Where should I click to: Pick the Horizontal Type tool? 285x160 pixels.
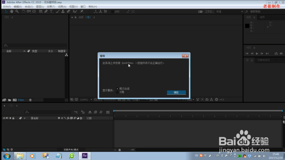[51, 11]
